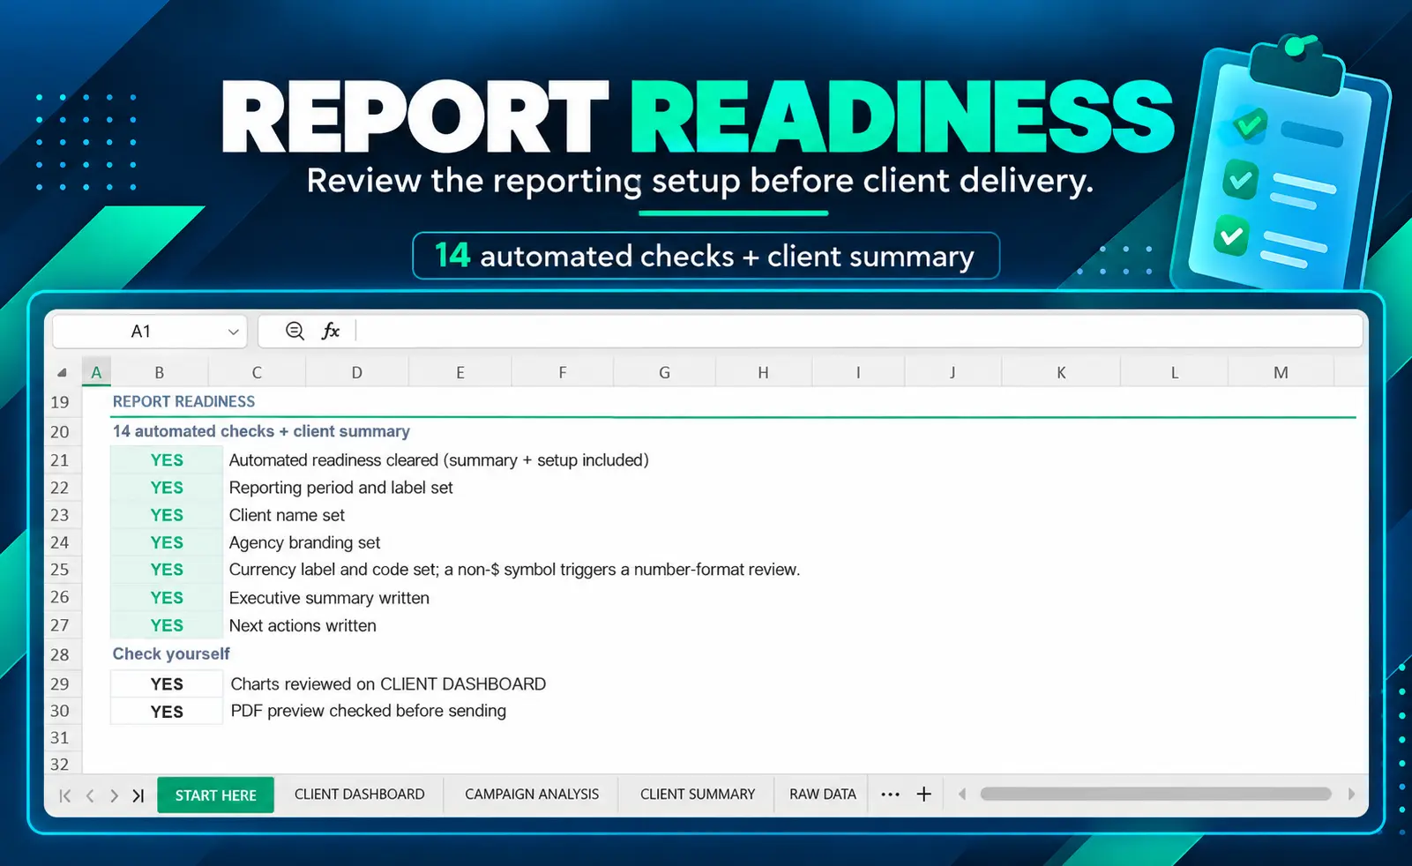The width and height of the screenshot is (1412, 866).
Task: Open the Name Box dropdown arrow
Action: (233, 332)
